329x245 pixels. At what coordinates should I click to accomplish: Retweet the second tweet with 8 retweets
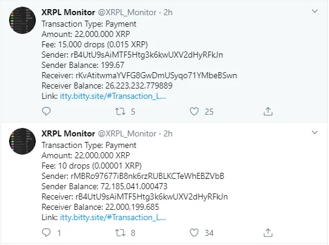click(x=120, y=233)
